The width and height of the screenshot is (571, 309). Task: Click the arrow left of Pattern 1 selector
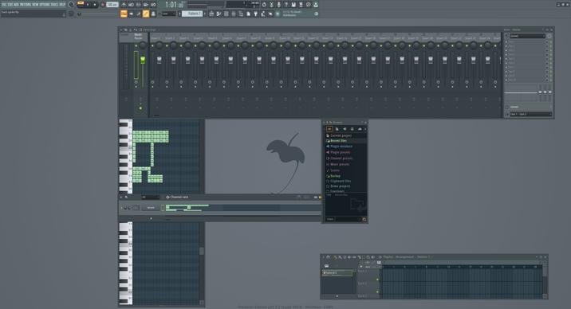coord(179,14)
